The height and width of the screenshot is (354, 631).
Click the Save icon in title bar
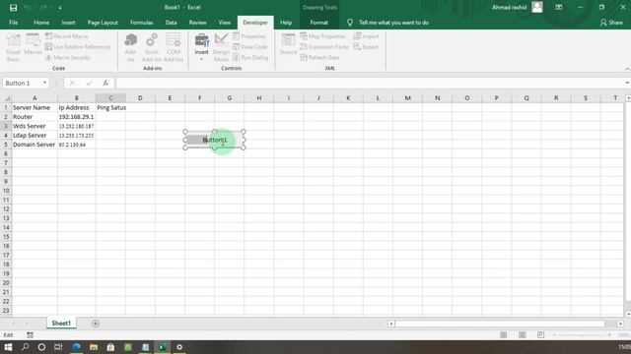(13, 8)
